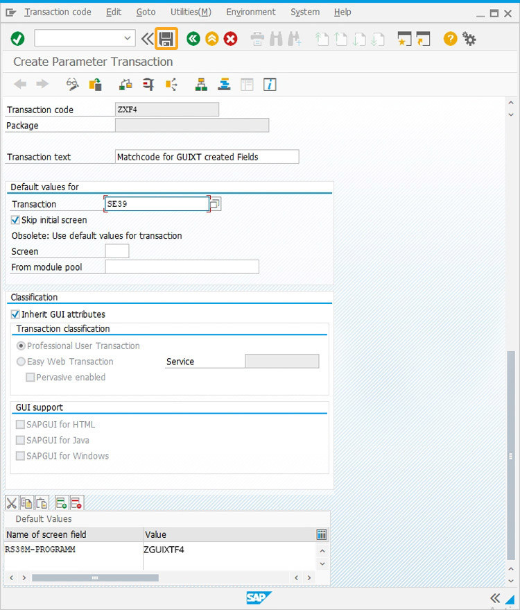Toggle Inherit GUI attributes checkbox
Image resolution: width=520 pixels, height=610 pixels.
click(15, 314)
